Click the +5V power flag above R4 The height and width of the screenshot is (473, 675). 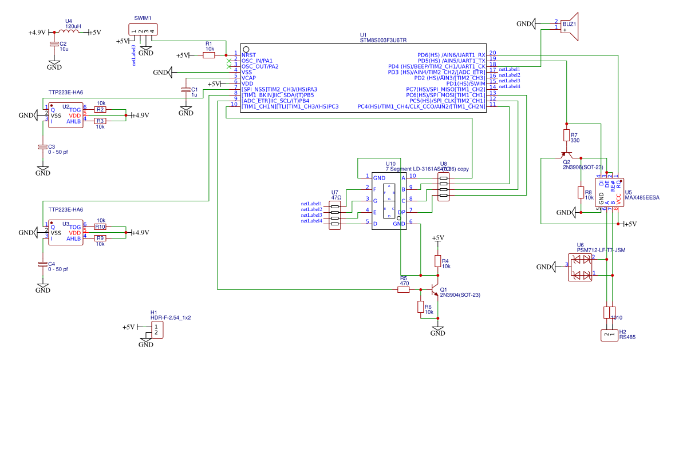point(438,239)
